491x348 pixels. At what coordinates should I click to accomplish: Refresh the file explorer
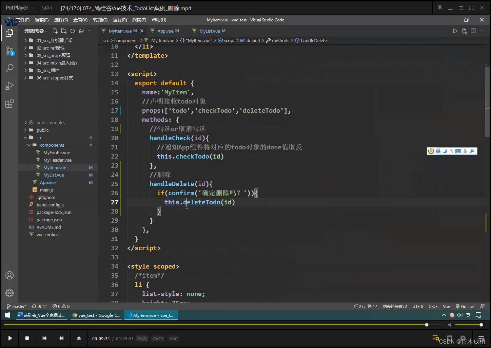point(73,31)
